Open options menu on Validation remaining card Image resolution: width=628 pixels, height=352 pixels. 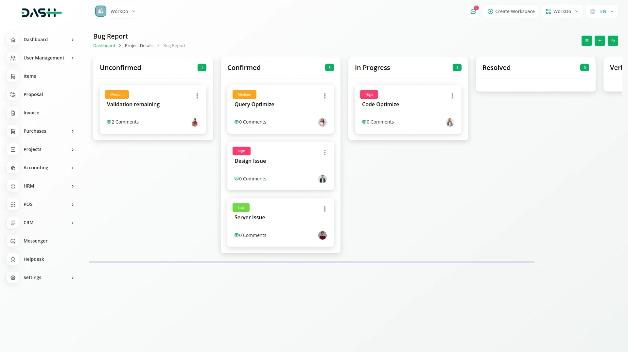pyautogui.click(x=197, y=96)
